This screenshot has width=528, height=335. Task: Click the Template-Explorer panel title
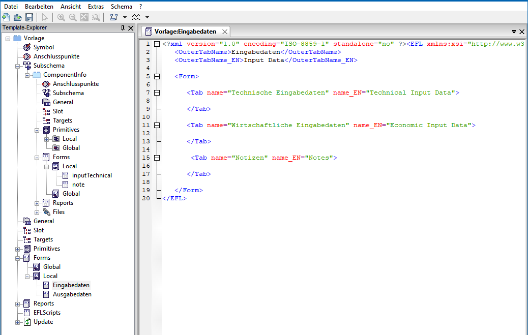24,28
